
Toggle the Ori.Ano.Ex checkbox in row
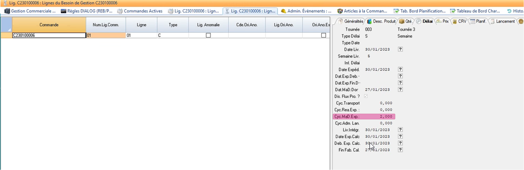click(x=324, y=35)
